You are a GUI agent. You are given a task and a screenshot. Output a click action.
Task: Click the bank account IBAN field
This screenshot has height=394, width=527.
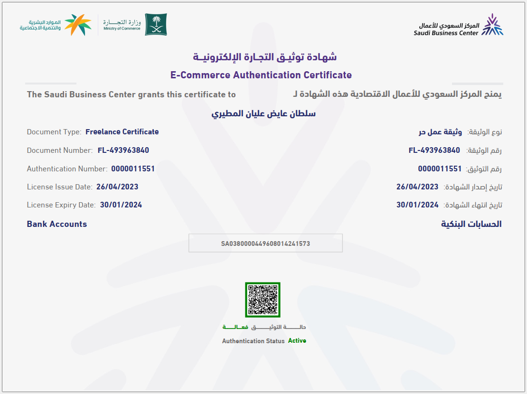(265, 244)
